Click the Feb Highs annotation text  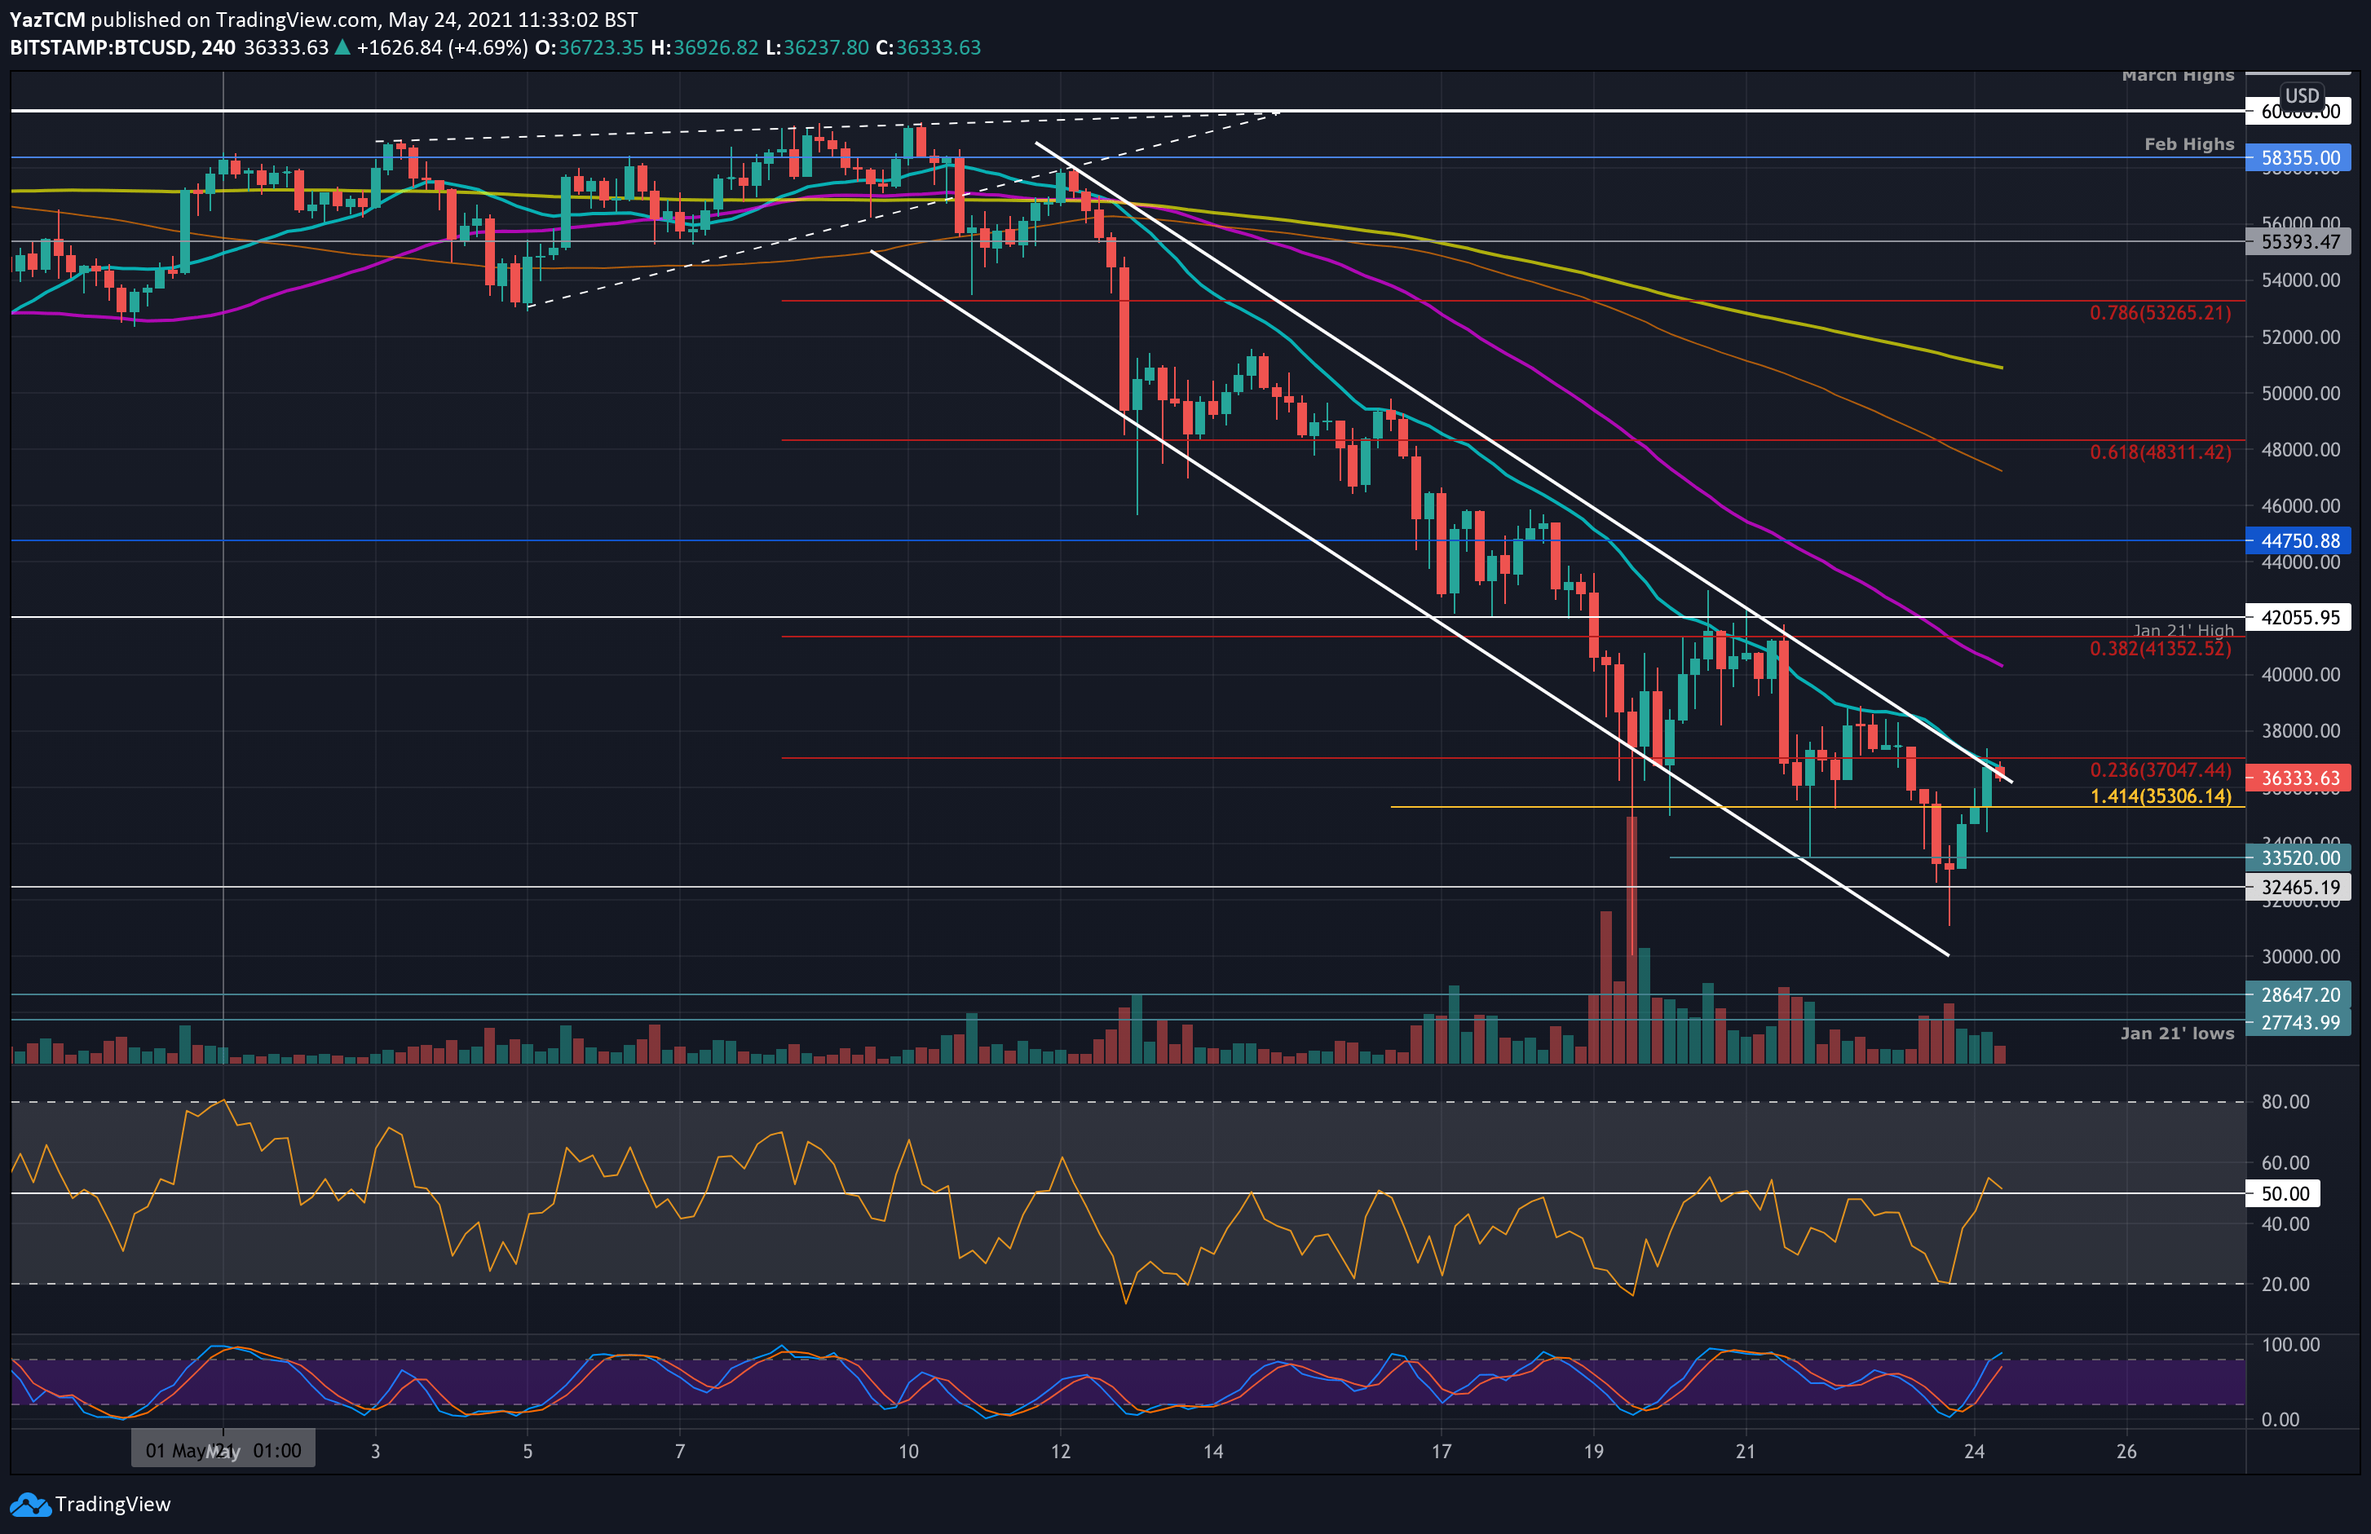click(x=2190, y=144)
